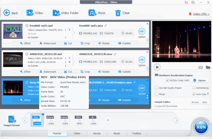212x139 pixels.
Task: Add Subtitle to A006C010_201031JD.mxf
Action: pos(124,72)
